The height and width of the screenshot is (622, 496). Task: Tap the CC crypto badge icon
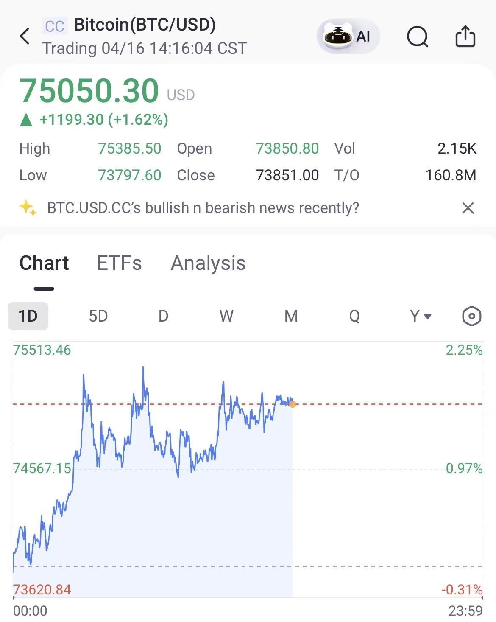coord(55,26)
